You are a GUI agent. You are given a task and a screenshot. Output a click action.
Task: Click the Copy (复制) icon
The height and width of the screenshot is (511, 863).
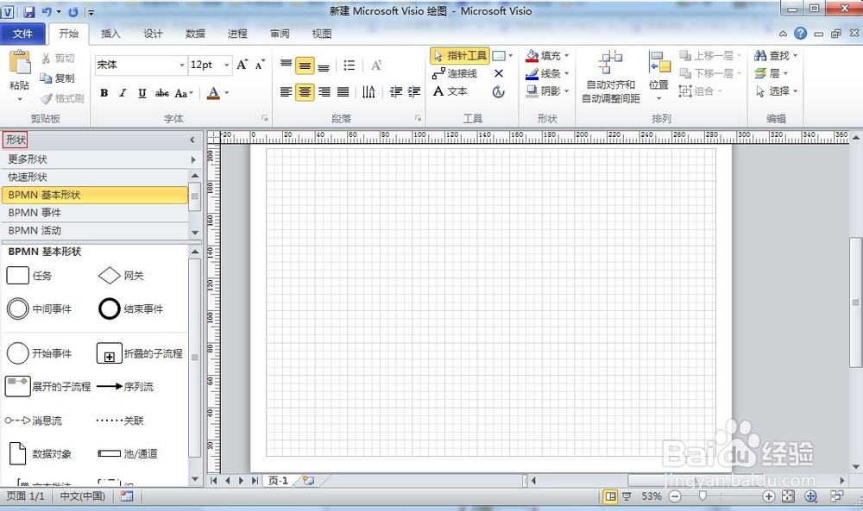(x=47, y=78)
